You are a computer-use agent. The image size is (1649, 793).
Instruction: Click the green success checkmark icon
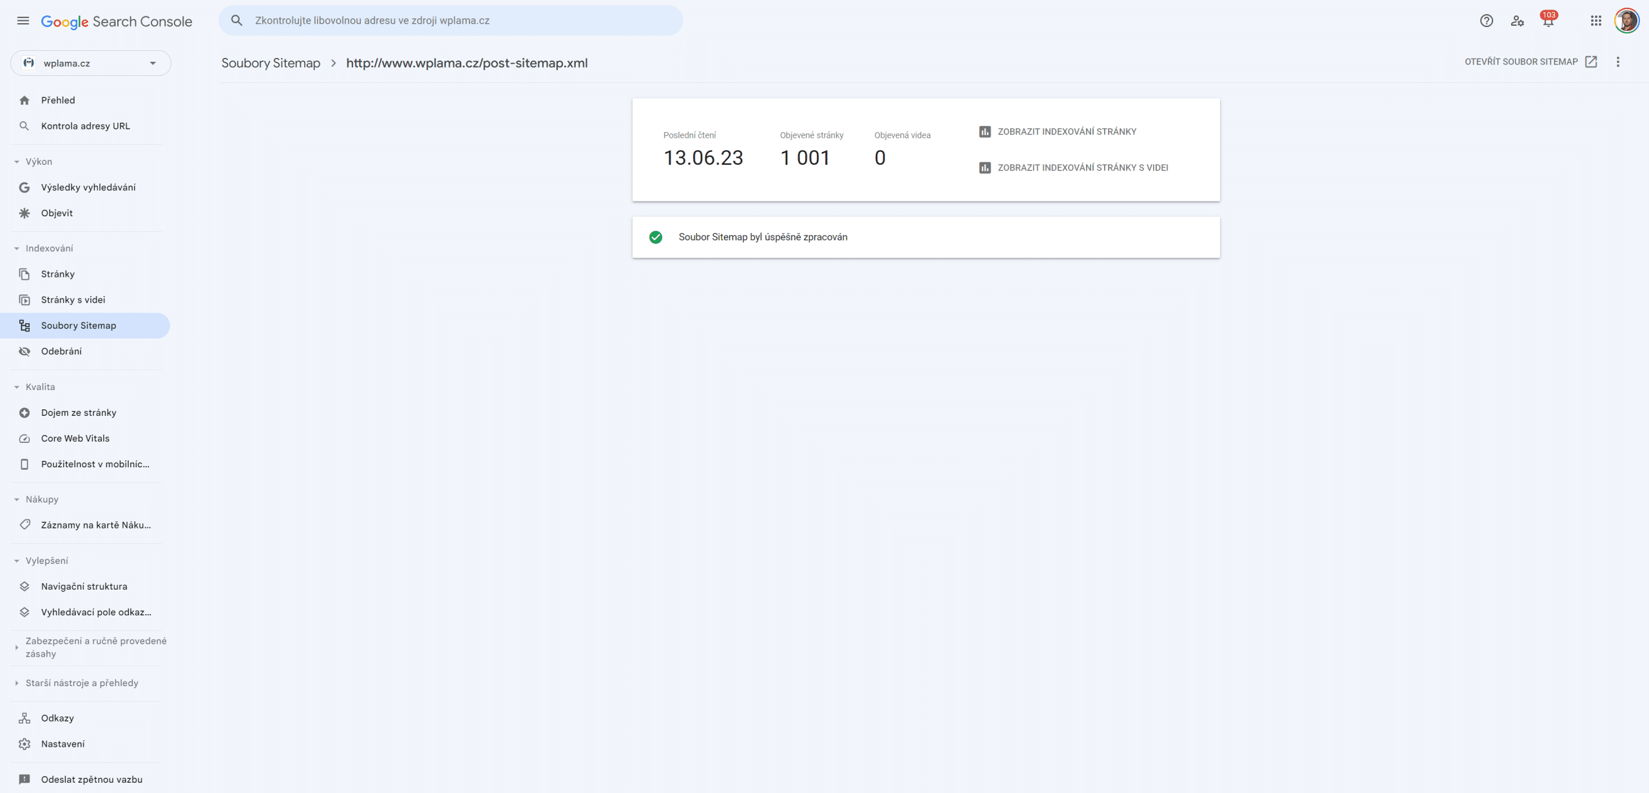point(656,238)
